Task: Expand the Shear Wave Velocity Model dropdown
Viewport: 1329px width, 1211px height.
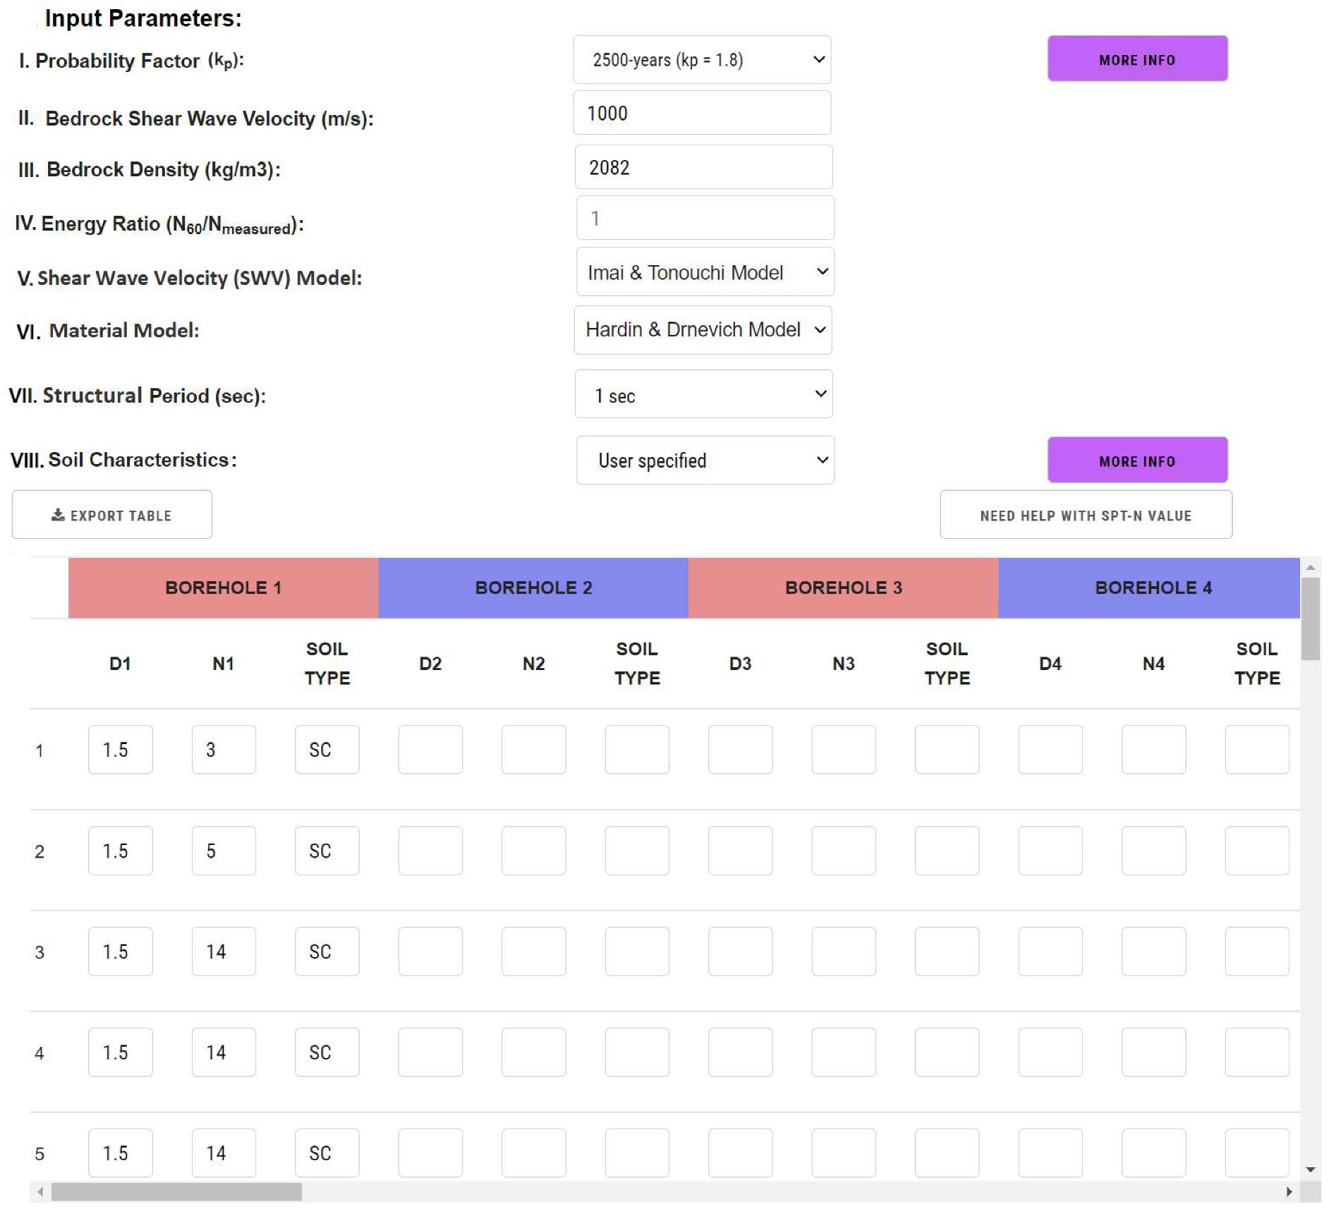Action: (x=705, y=272)
